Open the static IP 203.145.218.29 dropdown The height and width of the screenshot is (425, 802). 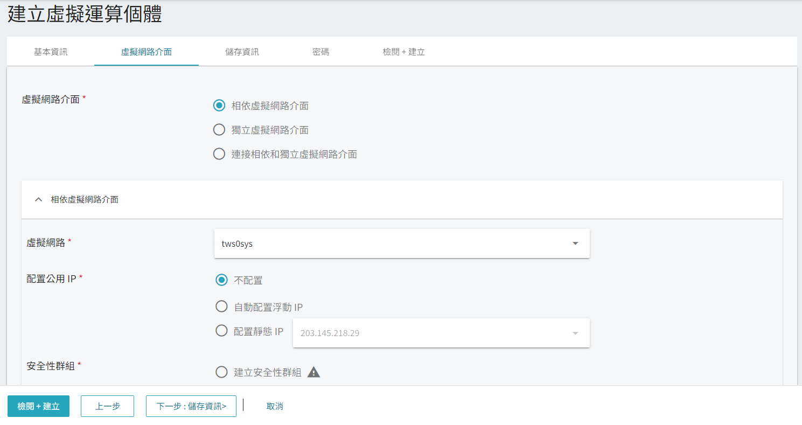point(441,333)
